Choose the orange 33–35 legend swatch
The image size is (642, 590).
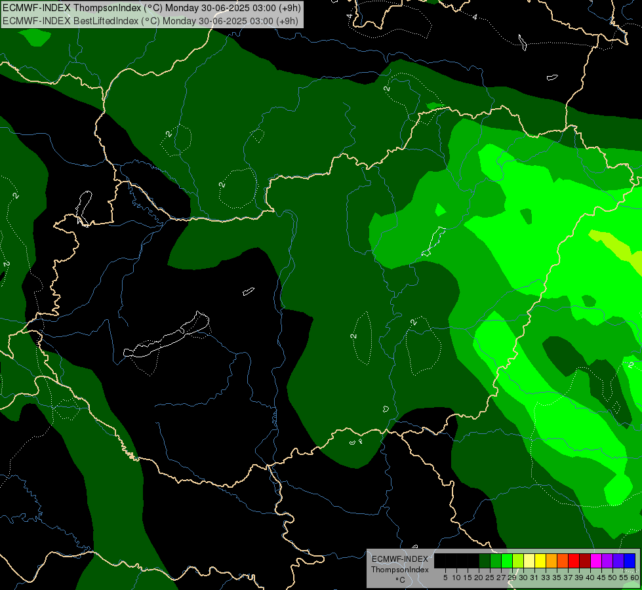coord(552,560)
